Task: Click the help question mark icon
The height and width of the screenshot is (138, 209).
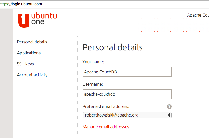Action: coord(169,107)
